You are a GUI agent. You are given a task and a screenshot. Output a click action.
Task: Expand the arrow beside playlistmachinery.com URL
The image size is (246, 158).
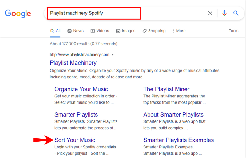[x=113, y=55]
